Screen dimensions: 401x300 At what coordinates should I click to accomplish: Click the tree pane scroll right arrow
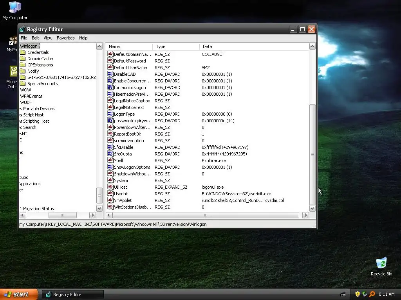point(92,215)
